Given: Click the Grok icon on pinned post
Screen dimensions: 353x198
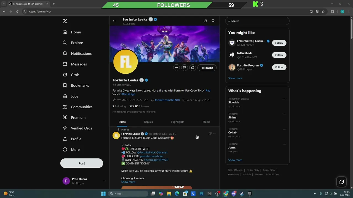Looking at the screenshot, I should pyautogui.click(x=210, y=134).
